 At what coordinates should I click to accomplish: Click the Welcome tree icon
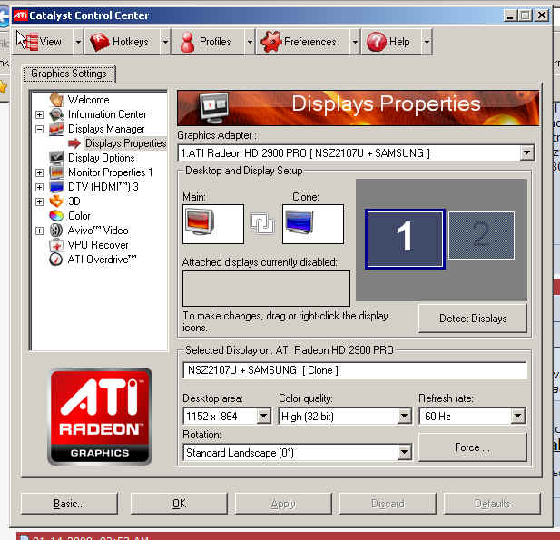point(56,100)
